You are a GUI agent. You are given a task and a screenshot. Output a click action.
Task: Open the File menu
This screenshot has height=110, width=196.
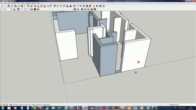coord(2,3)
